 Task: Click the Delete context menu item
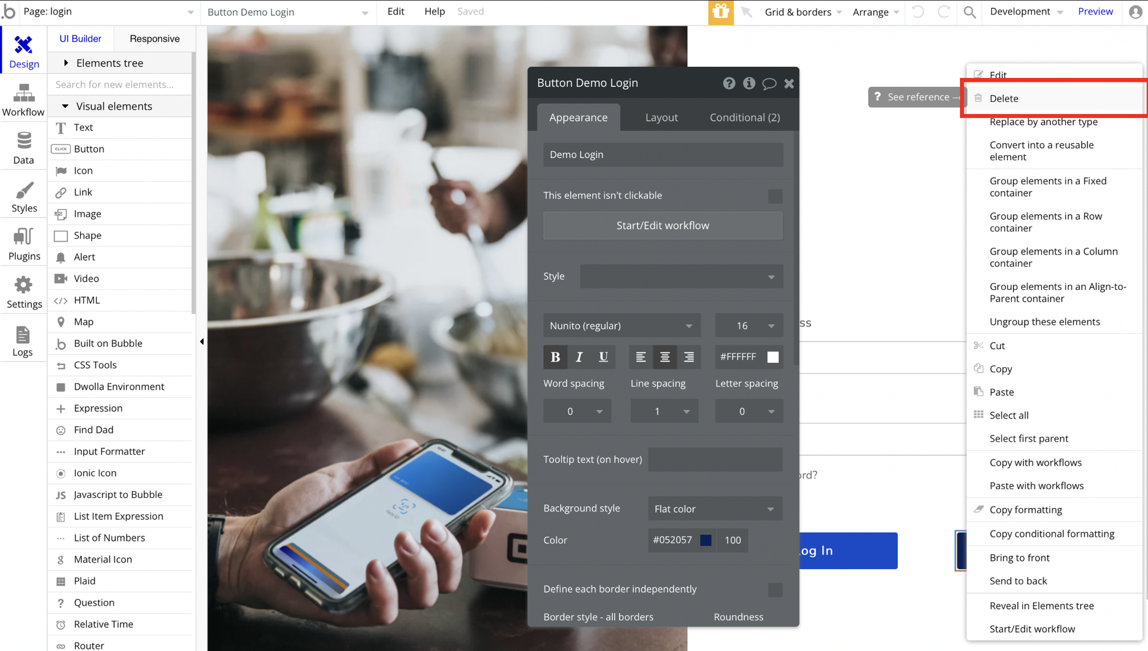(1003, 97)
